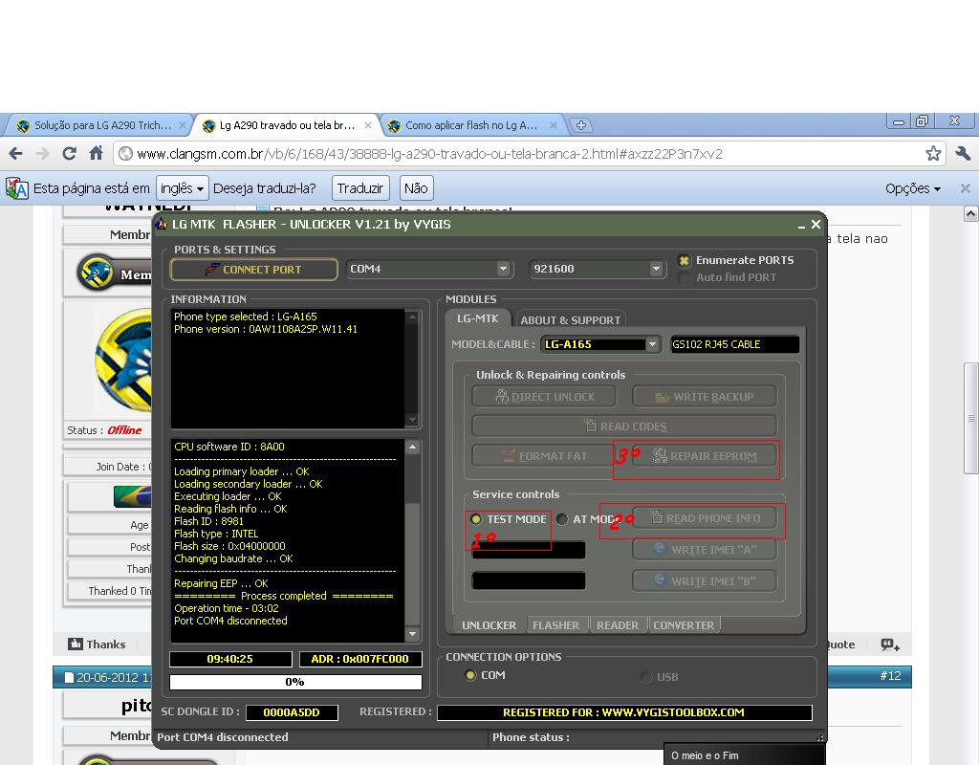Open the Opções dropdown in translate bar
979x765 pixels.
[913, 188]
